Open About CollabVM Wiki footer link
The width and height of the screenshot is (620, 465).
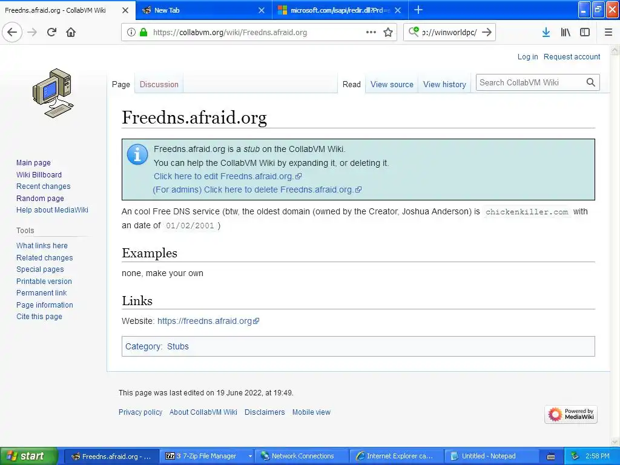pos(203,412)
